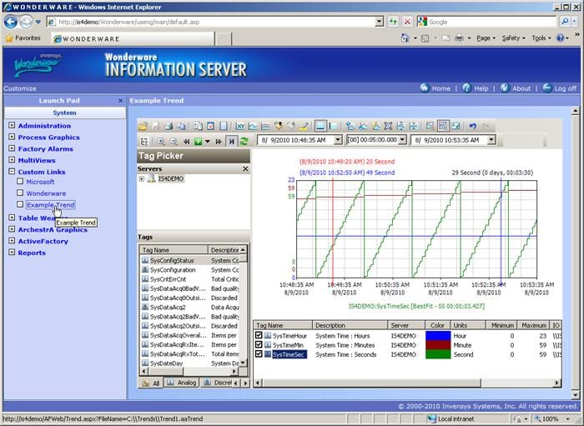The image size is (584, 426).
Task: Click the browser Back button
Action: [11, 22]
